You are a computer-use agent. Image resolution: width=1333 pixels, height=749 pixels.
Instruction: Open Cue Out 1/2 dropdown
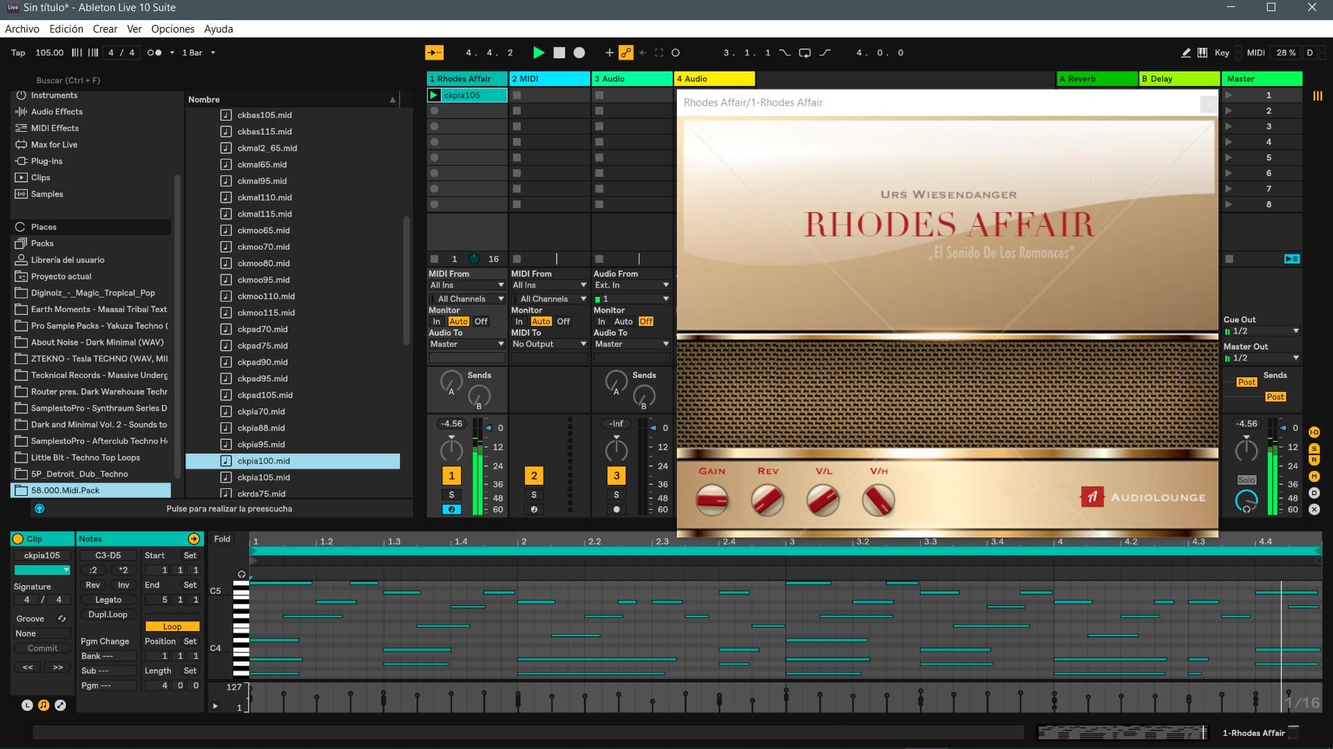pos(1261,332)
